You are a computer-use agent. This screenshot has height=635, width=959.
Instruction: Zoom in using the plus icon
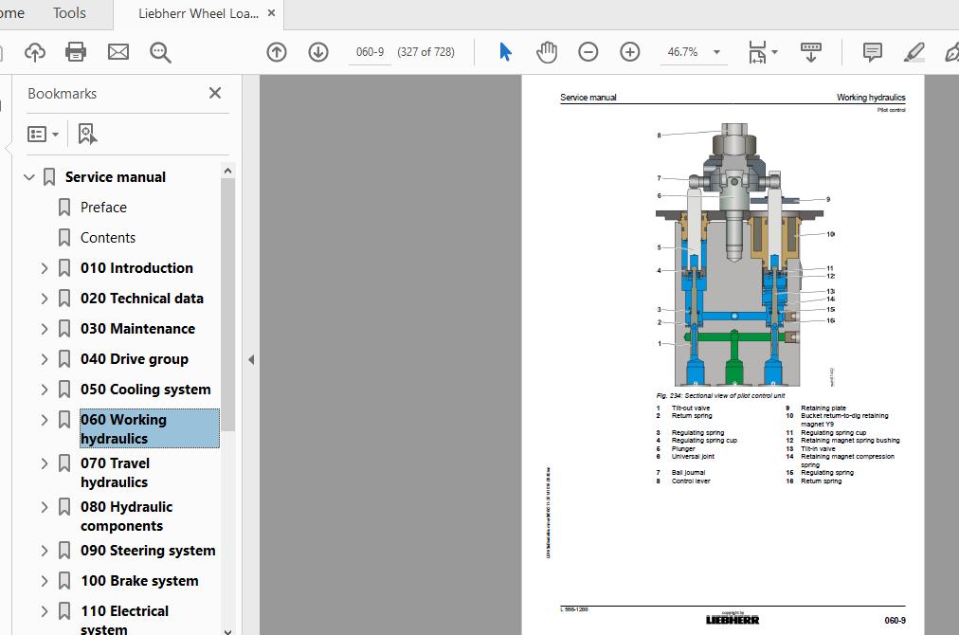629,52
